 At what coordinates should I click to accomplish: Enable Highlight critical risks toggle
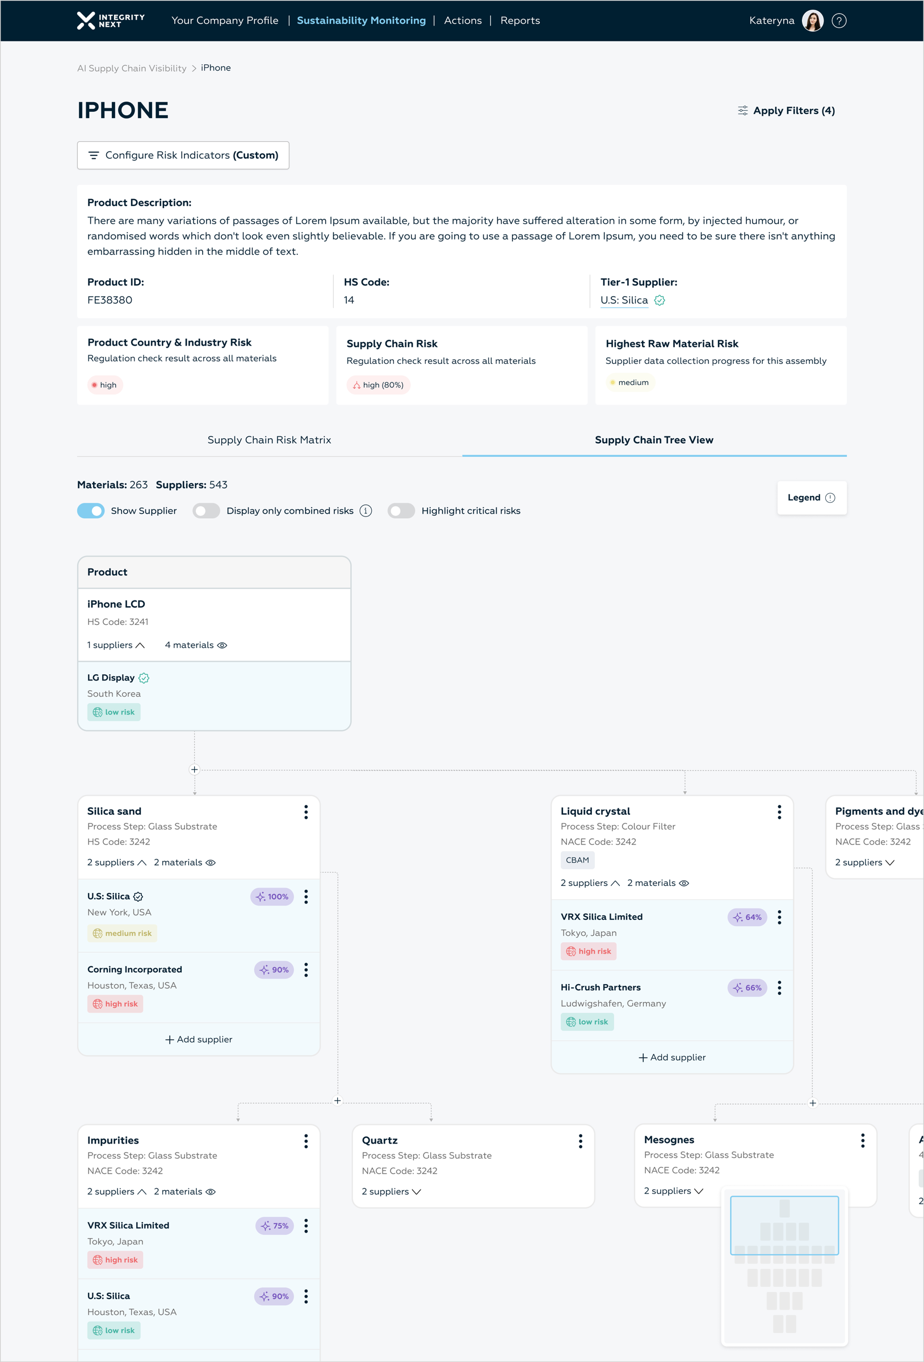tap(401, 510)
